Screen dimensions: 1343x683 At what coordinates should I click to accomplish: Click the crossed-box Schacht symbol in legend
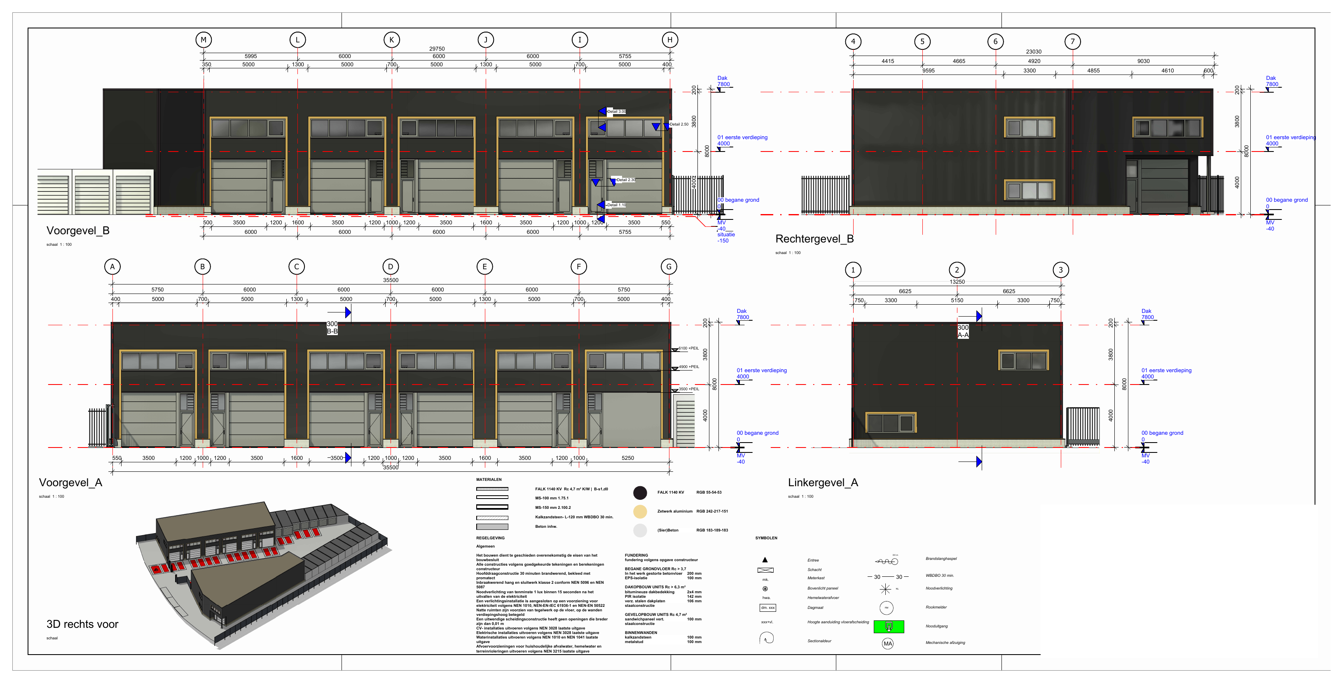[765, 570]
